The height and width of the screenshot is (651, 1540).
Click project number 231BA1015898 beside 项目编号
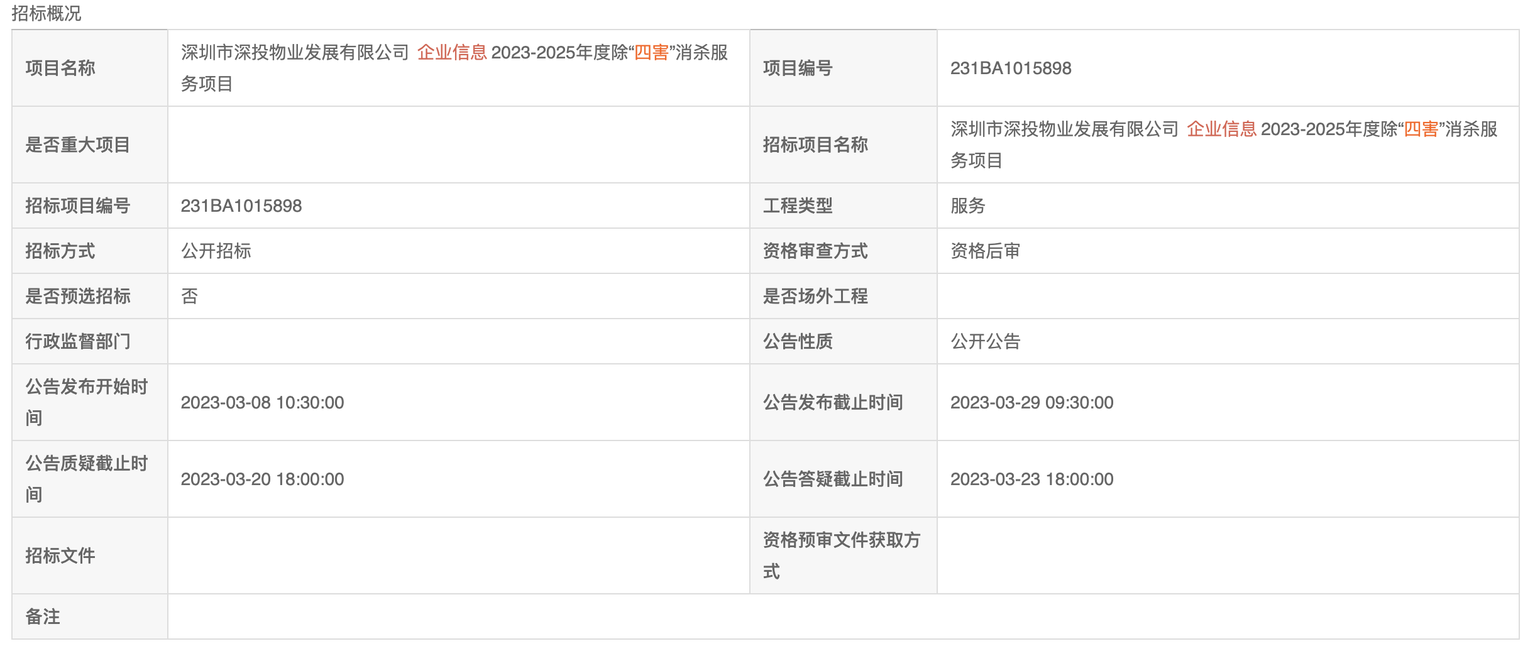1011,68
